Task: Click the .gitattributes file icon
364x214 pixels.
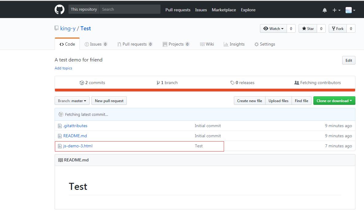Action: pos(60,126)
